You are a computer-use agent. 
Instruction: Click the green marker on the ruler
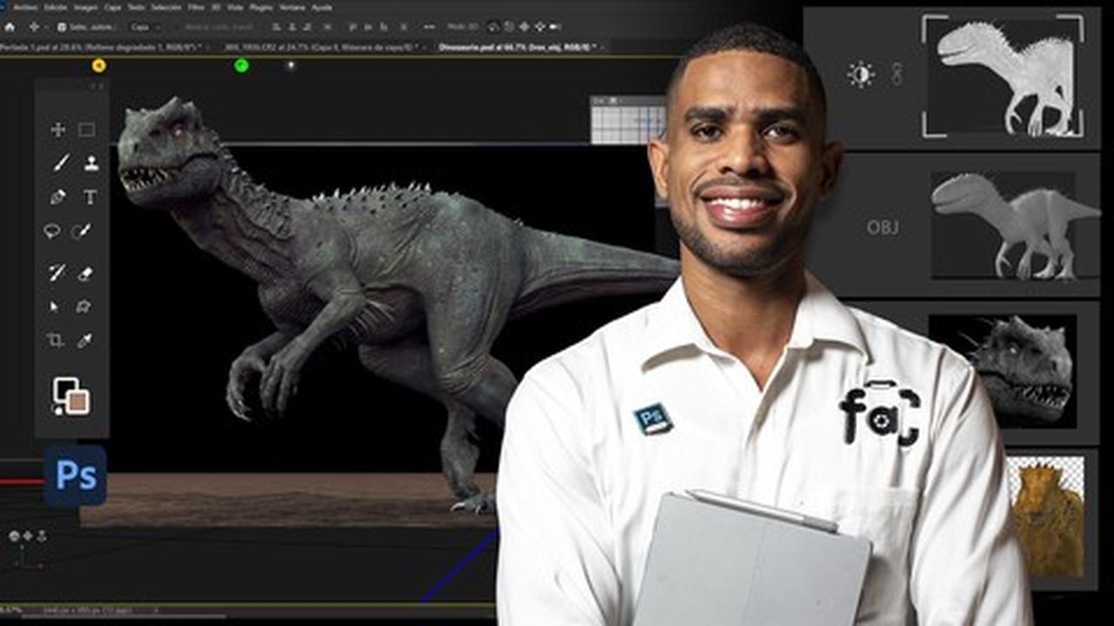coord(241,65)
